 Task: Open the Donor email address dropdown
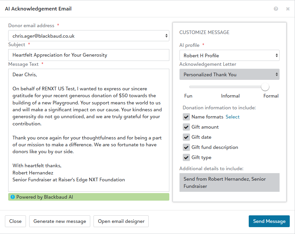89,36
